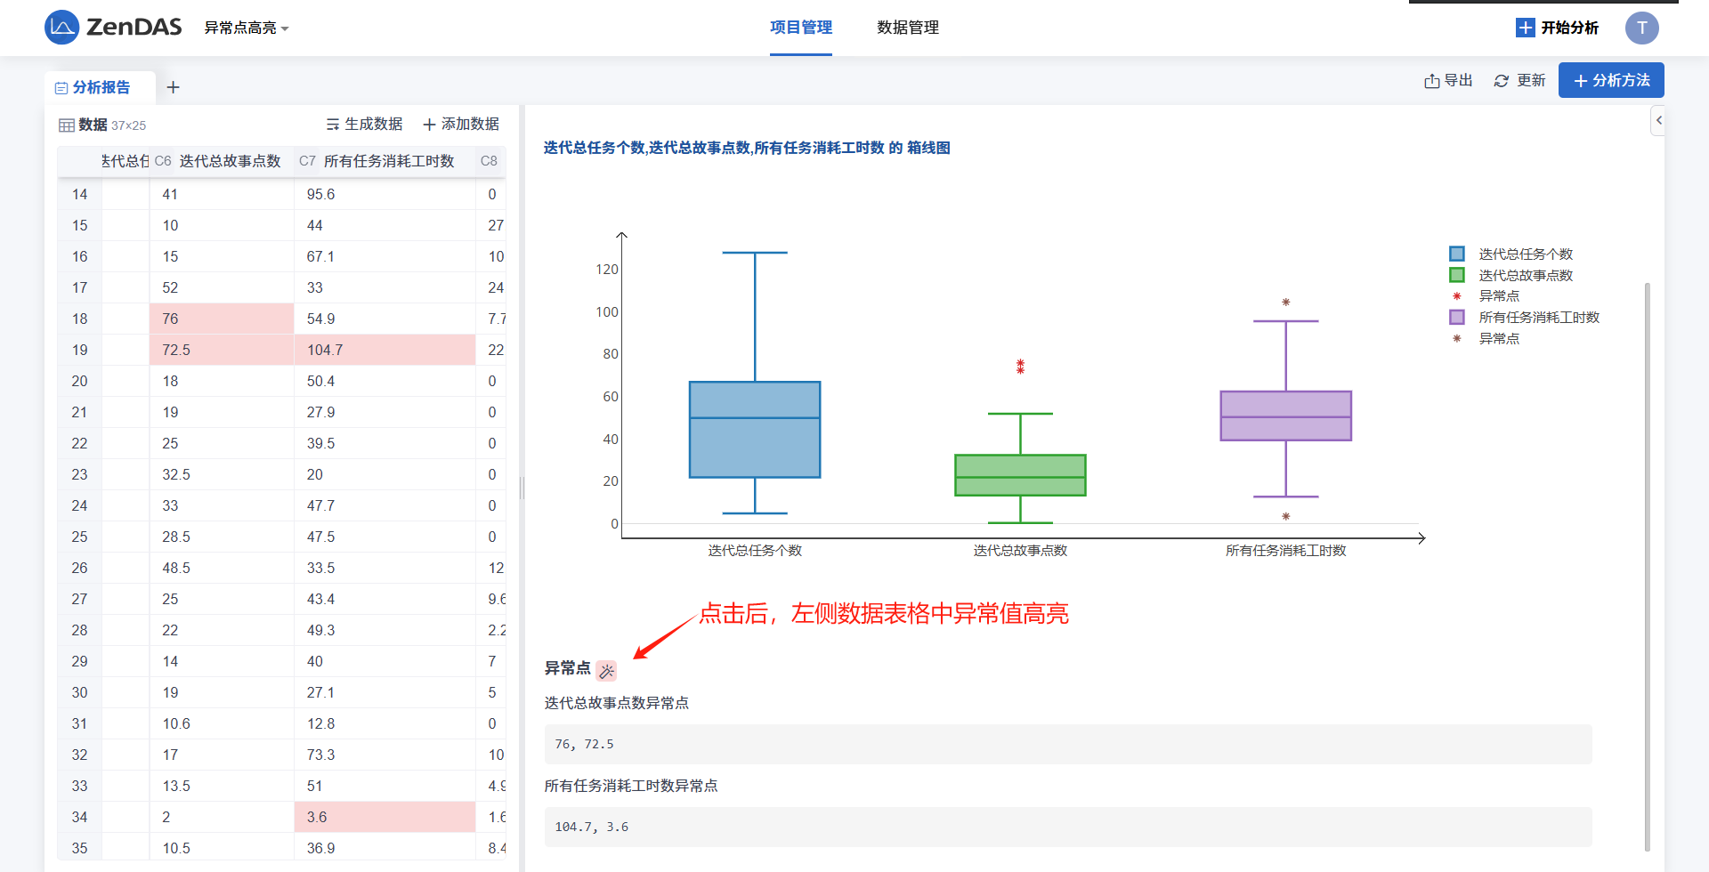Click the blue box in the boxplot
1709x872 pixels.
[755, 430]
